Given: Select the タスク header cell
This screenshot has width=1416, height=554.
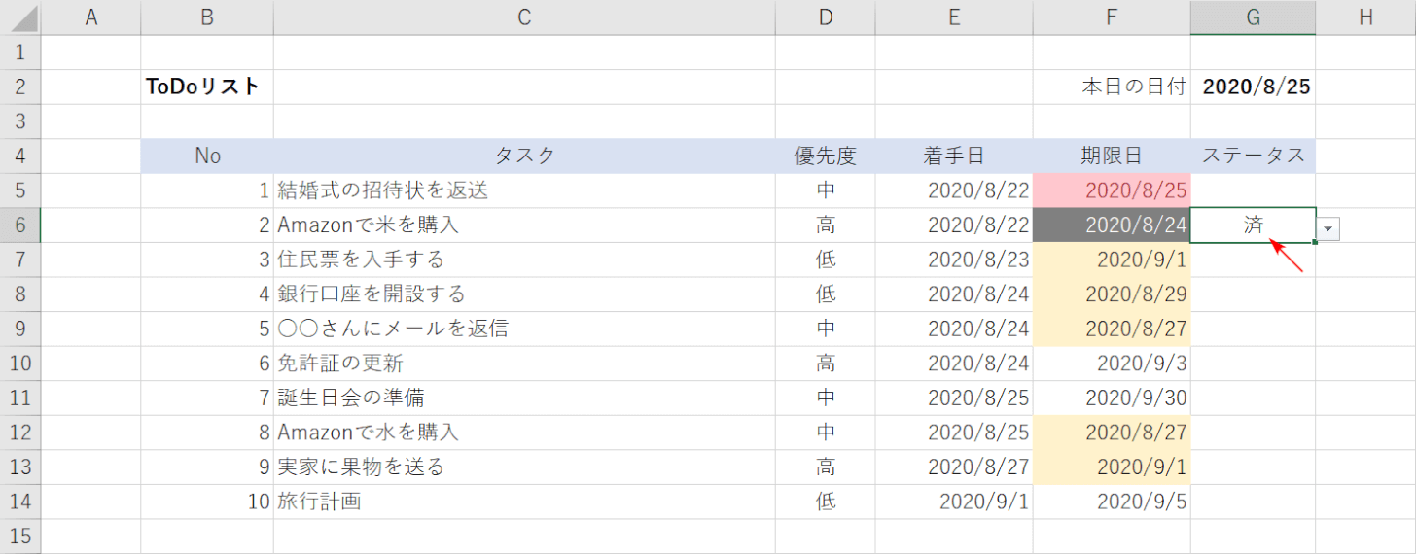Looking at the screenshot, I should (524, 156).
